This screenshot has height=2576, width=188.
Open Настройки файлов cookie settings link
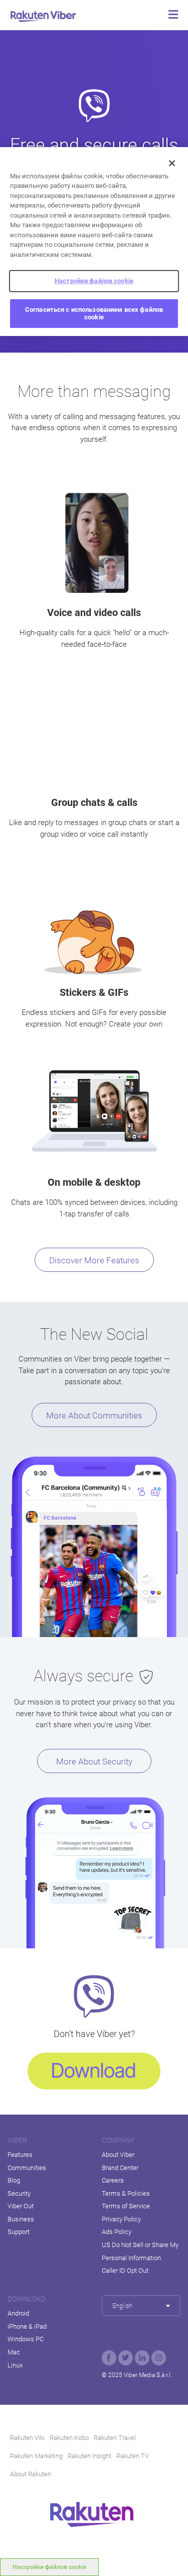94,281
